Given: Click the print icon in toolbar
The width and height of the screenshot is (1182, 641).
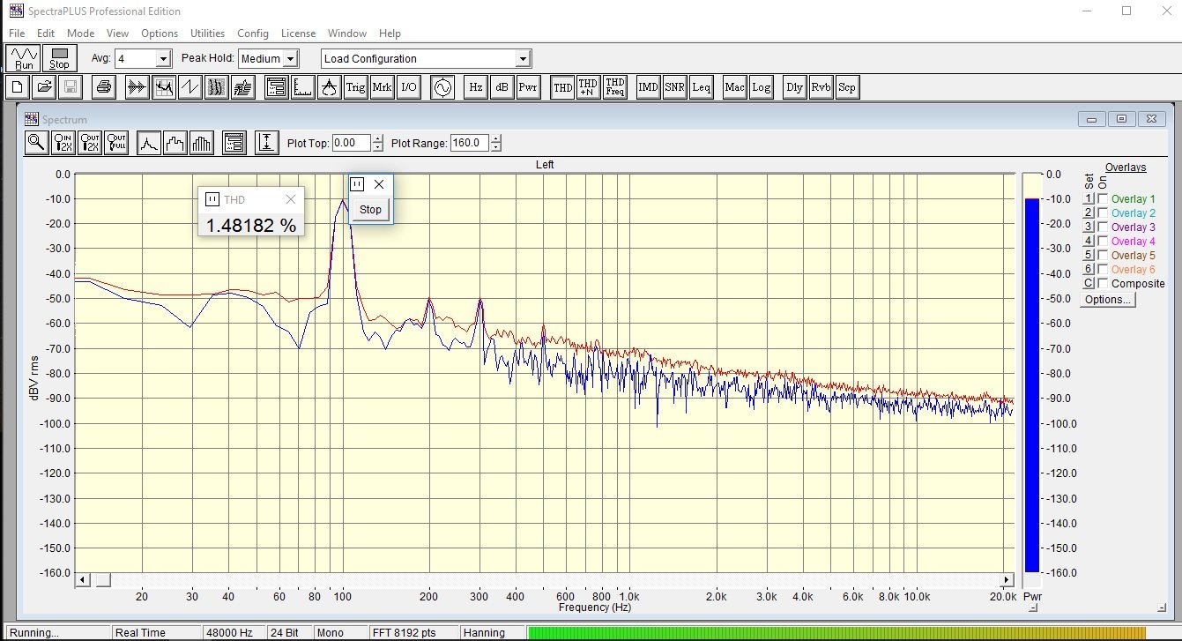Looking at the screenshot, I should (x=104, y=87).
